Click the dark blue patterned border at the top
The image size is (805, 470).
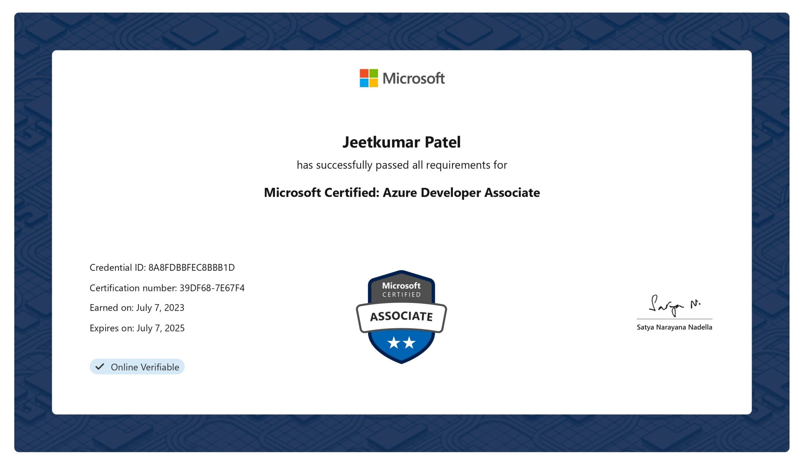pos(401,32)
